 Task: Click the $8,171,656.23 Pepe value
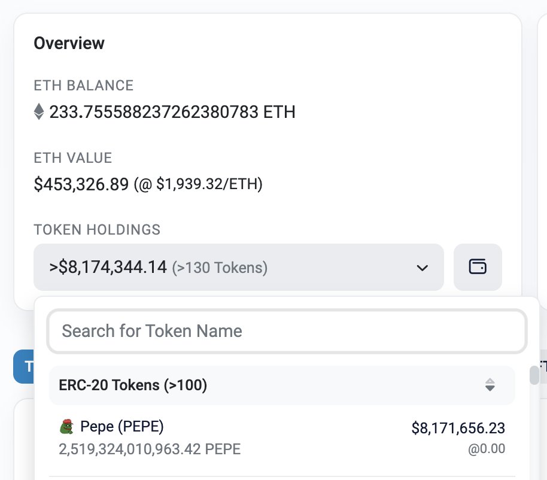pyautogui.click(x=458, y=428)
